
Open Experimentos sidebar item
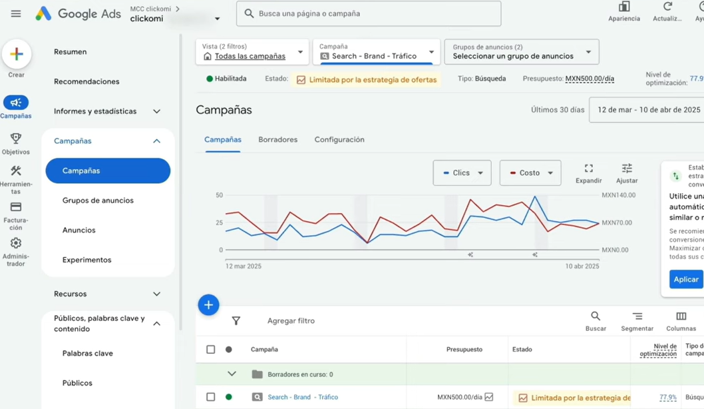tap(87, 260)
